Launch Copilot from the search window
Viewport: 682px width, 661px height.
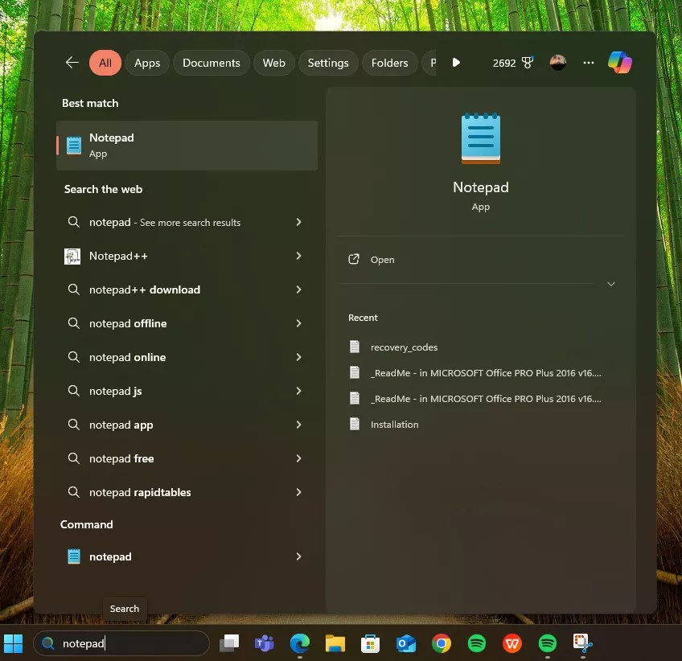tap(619, 62)
